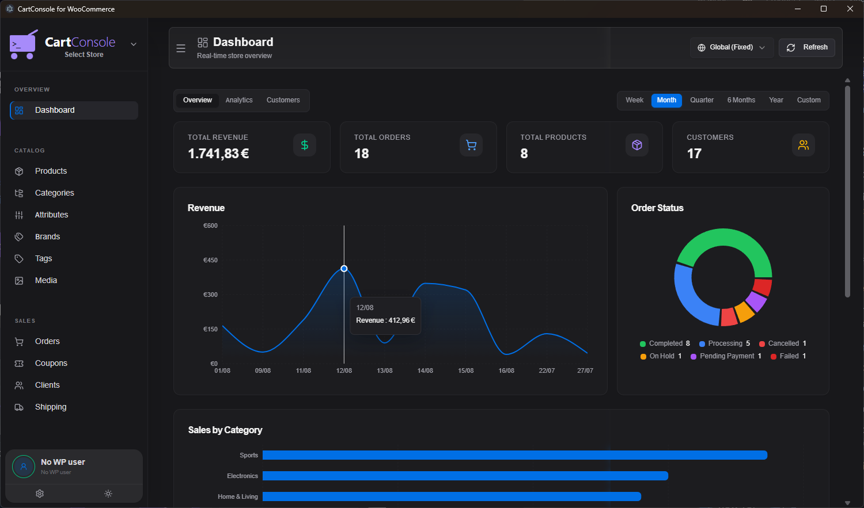The height and width of the screenshot is (508, 864).
Task: Click the globe icon in Global (Fixed) selector
Action: [x=702, y=48]
